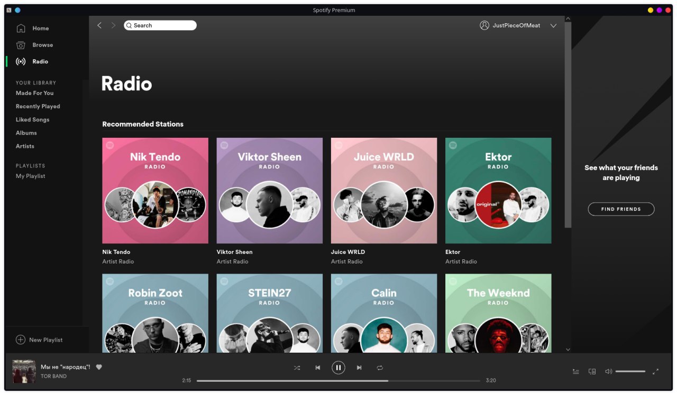Click elapsed time 2:15

point(187,381)
